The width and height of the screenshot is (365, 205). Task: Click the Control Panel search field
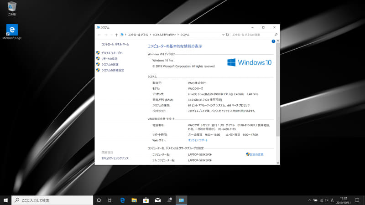252,35
